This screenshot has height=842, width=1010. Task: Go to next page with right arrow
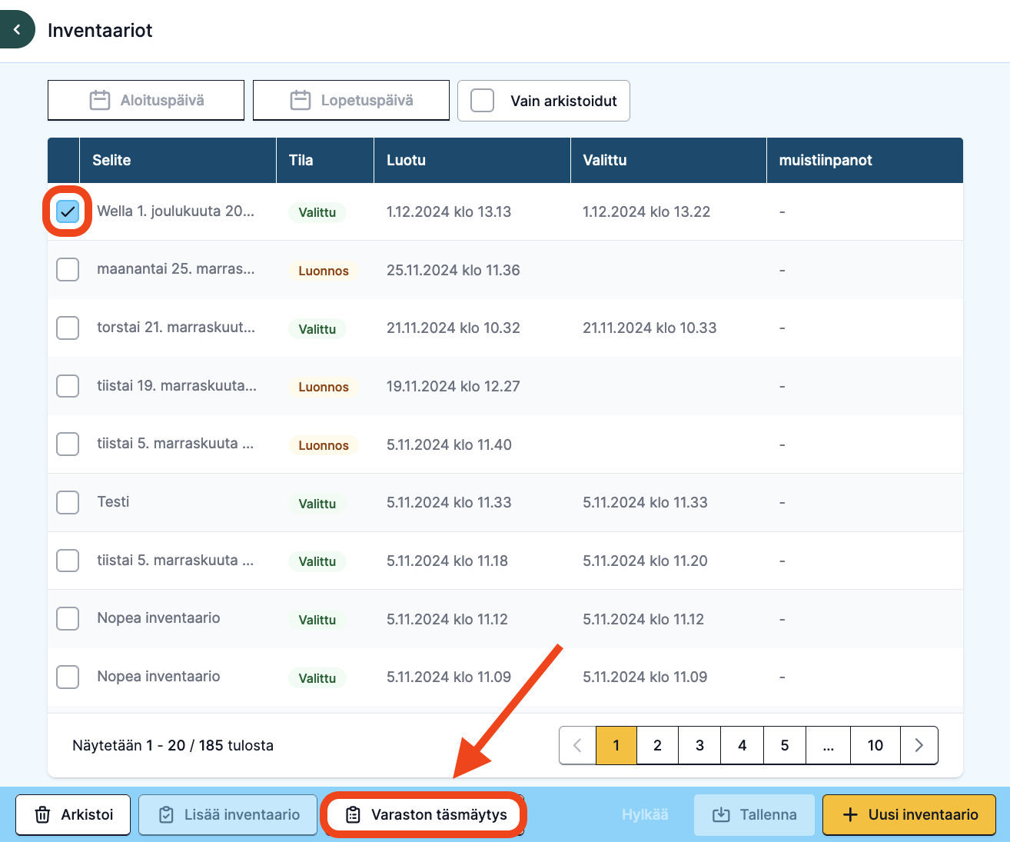[919, 745]
